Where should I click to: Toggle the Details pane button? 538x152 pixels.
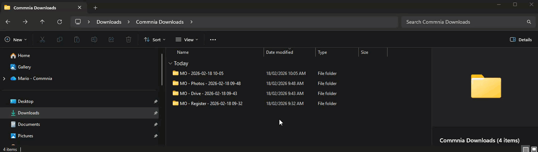(x=521, y=40)
